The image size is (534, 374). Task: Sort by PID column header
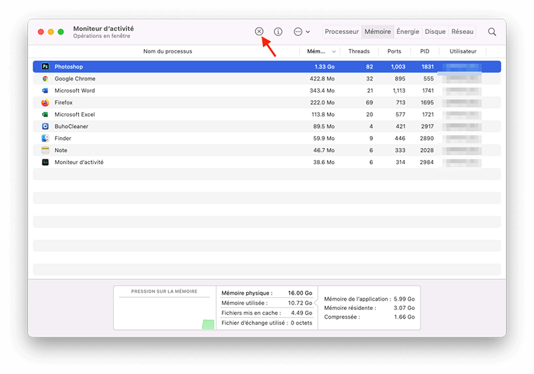point(425,51)
